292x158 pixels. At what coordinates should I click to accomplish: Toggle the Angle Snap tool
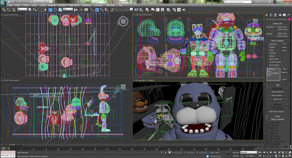pyautogui.click(x=97, y=9)
